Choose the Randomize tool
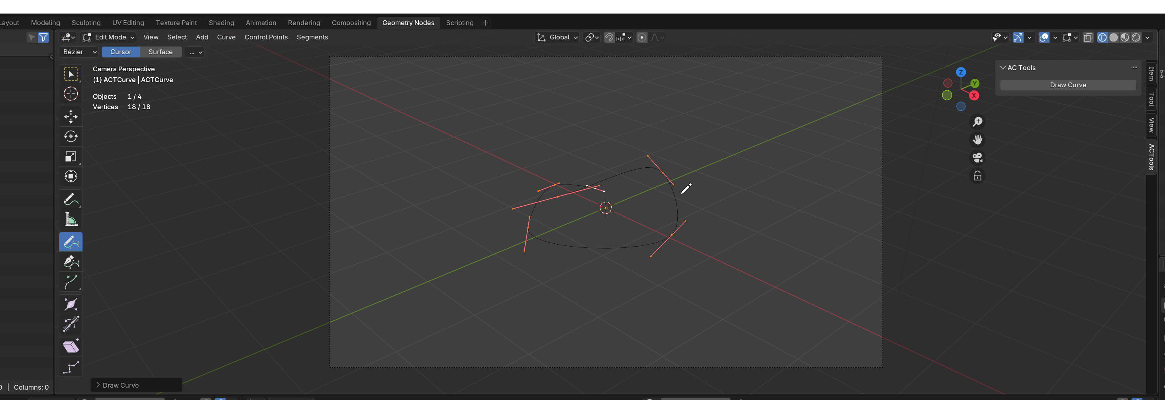The image size is (1165, 400). 71,367
